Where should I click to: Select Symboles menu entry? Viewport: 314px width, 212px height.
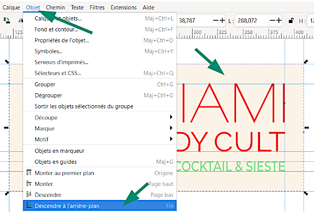[100, 51]
